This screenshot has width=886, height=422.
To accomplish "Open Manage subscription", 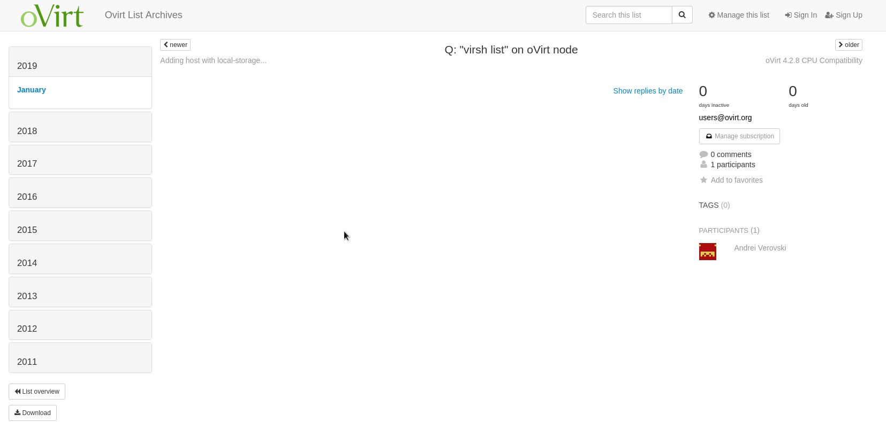I will (739, 136).
